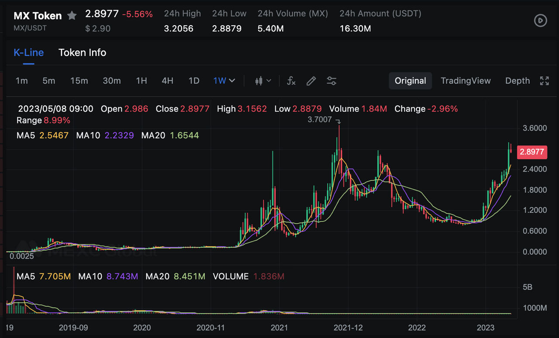Viewport: 559px width, 338px height.
Task: Click the 24h Amount value 16.30M
Action: [355, 29]
